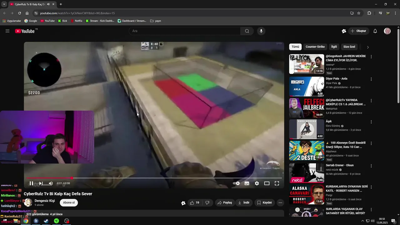The width and height of the screenshot is (400, 225).
Task: Open options for the Âşık video
Action: click(x=371, y=122)
